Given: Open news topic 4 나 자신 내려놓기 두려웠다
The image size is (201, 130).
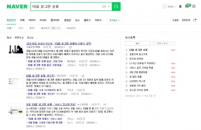Looking at the screenshot, I should click(x=142, y=63).
